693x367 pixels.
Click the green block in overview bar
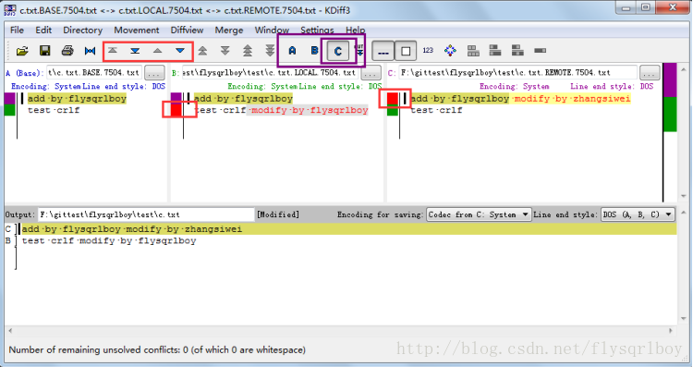coord(670,114)
